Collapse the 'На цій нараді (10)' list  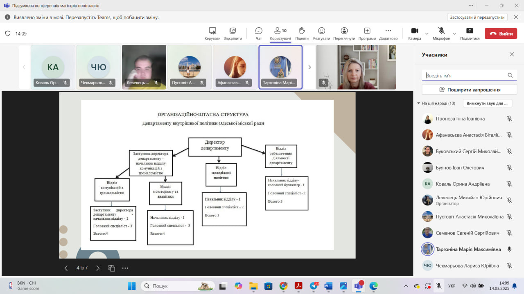tap(419, 103)
